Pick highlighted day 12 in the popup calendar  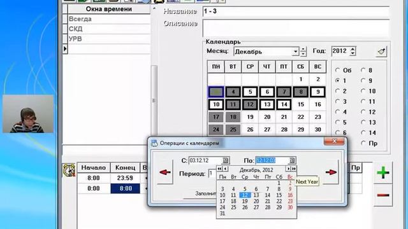(x=245, y=195)
